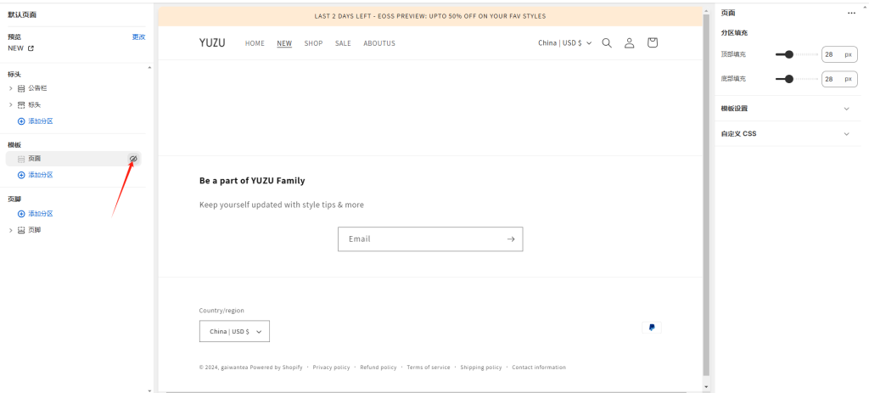
Task: Open the shopping cart icon
Action: [x=653, y=42]
